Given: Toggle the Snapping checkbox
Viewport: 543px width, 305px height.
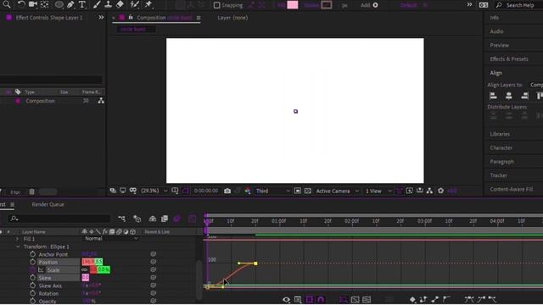Looking at the screenshot, I should 217,5.
